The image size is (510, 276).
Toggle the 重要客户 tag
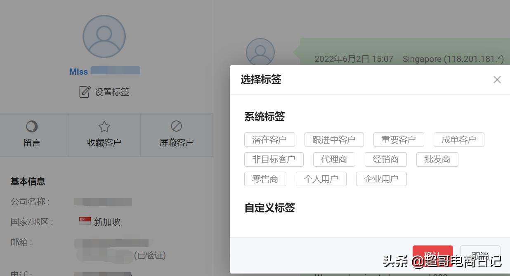399,139
